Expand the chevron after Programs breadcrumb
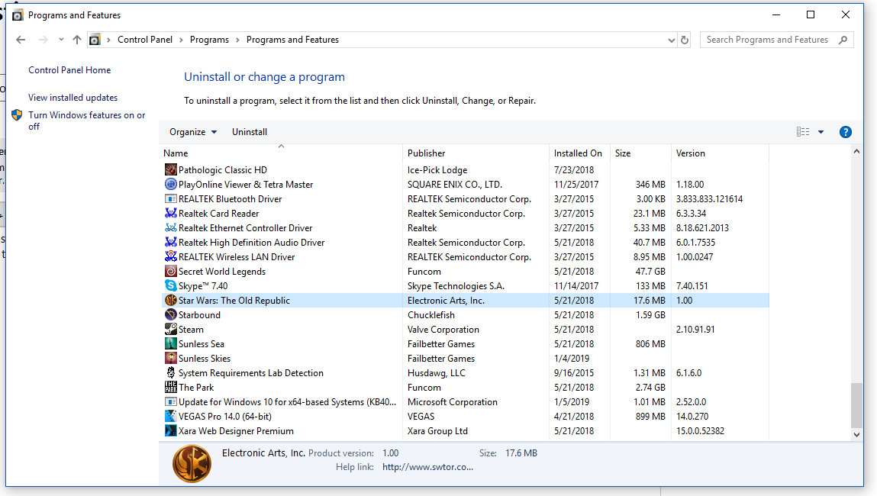 point(237,40)
